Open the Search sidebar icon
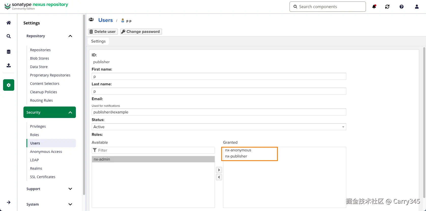This screenshot has width=426, height=211. pyautogui.click(x=9, y=36)
